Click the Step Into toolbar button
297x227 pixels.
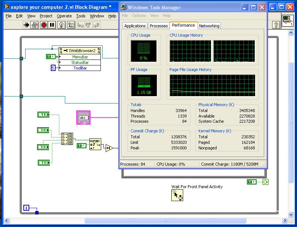click(80, 25)
